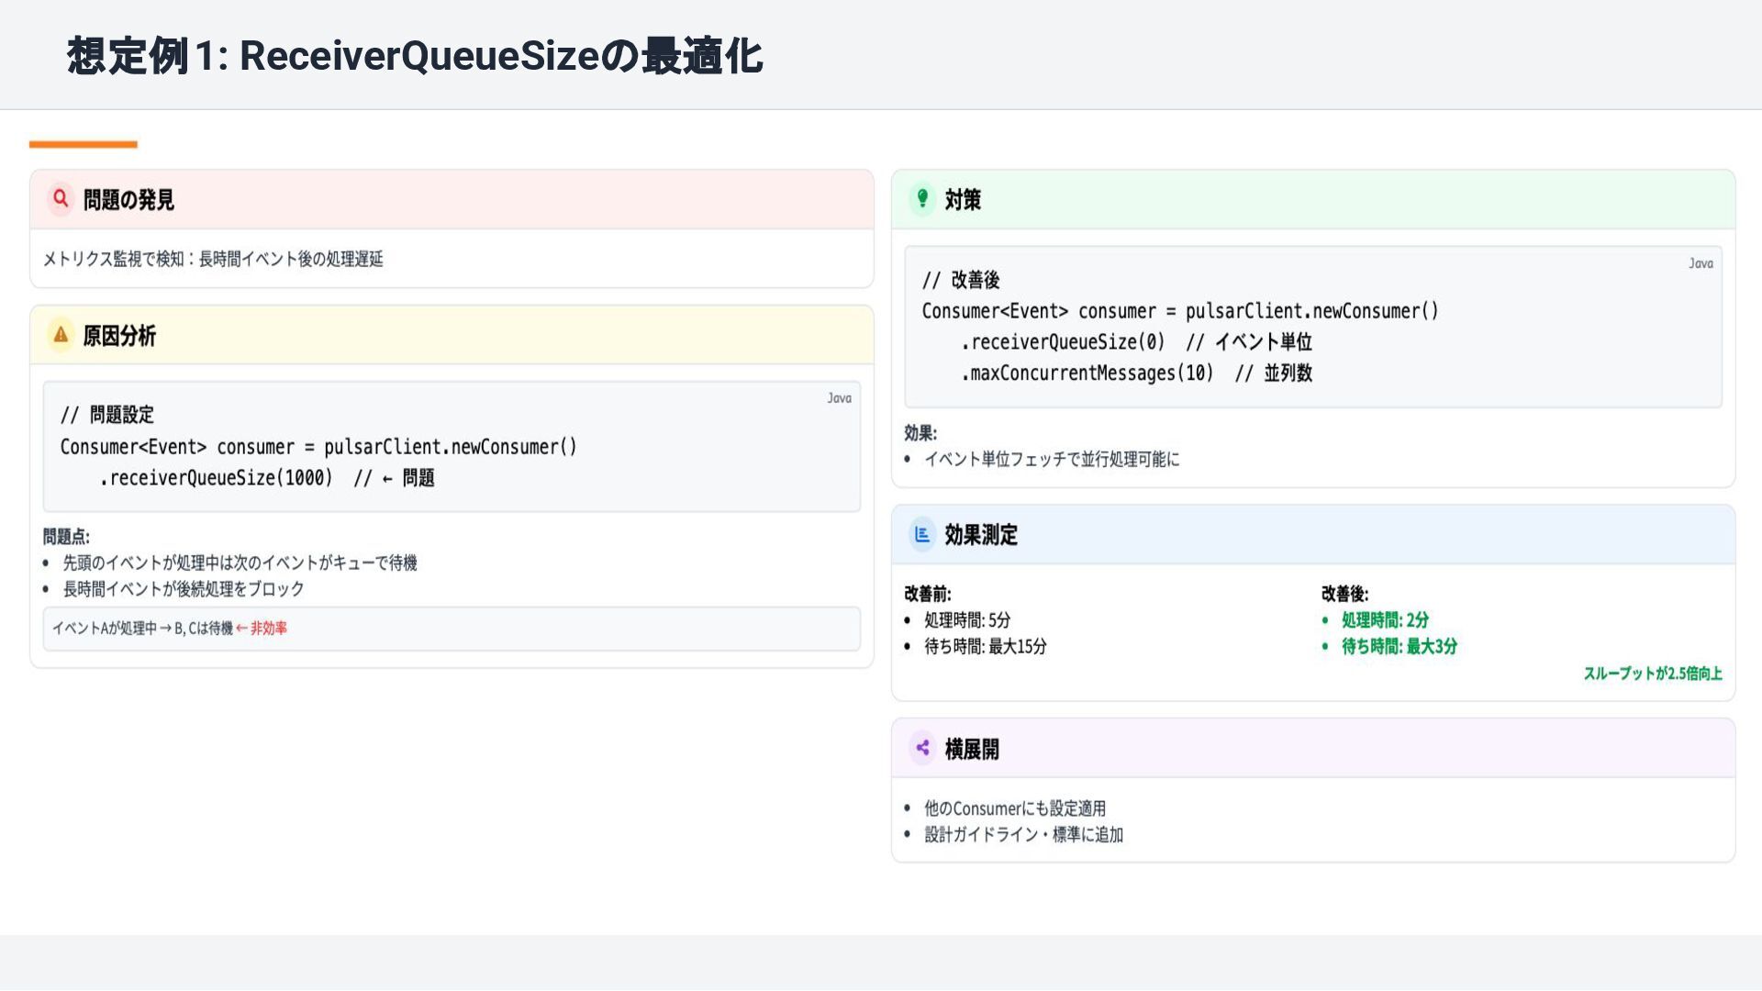
Task: Click the lightbulb icon beside 対策
Action: 922,198
